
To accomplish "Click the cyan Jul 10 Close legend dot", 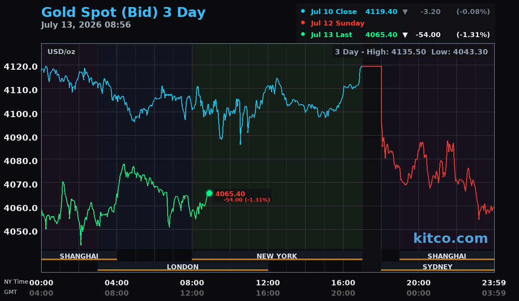I will point(303,12).
